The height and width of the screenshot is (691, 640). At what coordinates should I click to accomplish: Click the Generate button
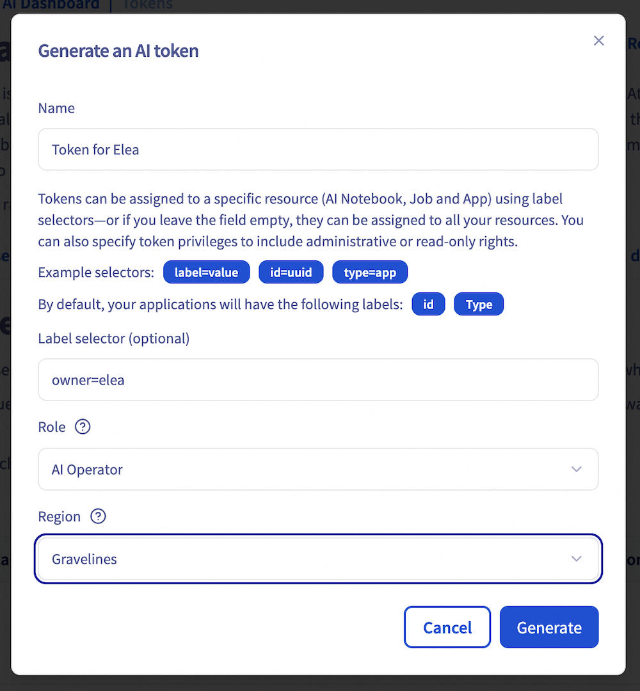coord(548,627)
